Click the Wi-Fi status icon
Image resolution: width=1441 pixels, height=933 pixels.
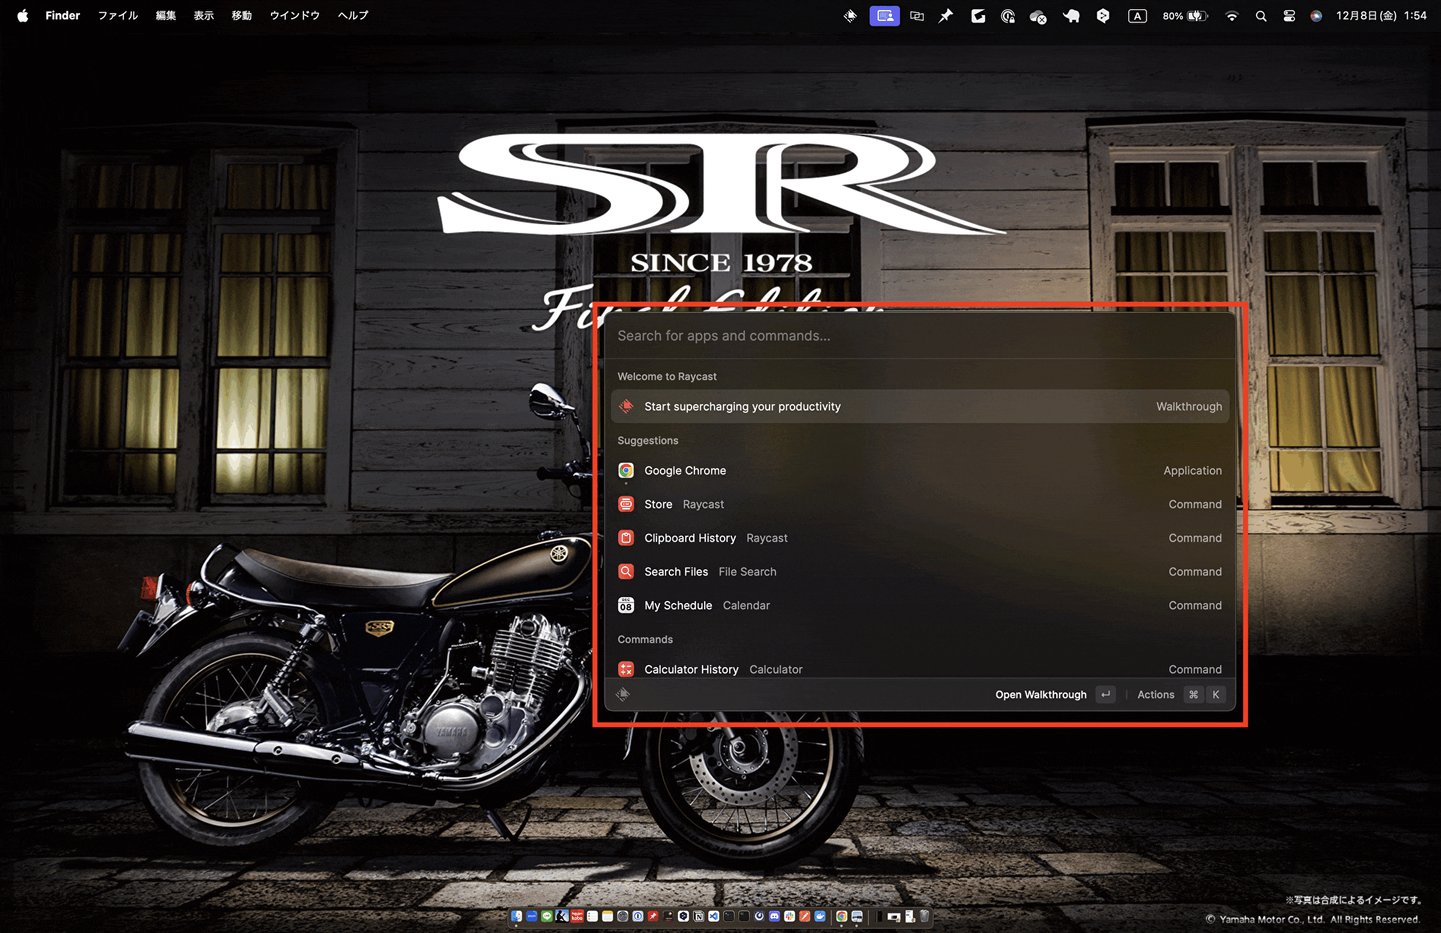pyautogui.click(x=1231, y=16)
